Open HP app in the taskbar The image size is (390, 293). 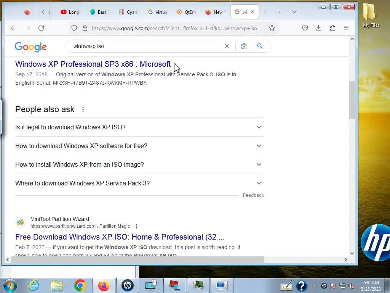tap(127, 285)
